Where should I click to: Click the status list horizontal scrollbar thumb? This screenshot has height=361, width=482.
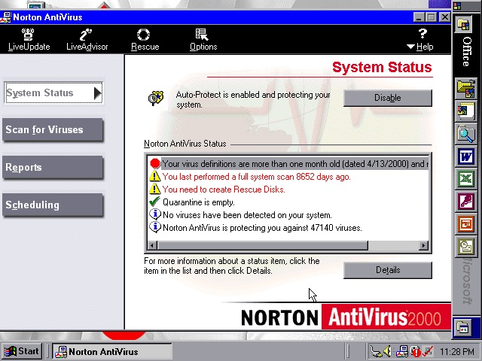(x=263, y=245)
